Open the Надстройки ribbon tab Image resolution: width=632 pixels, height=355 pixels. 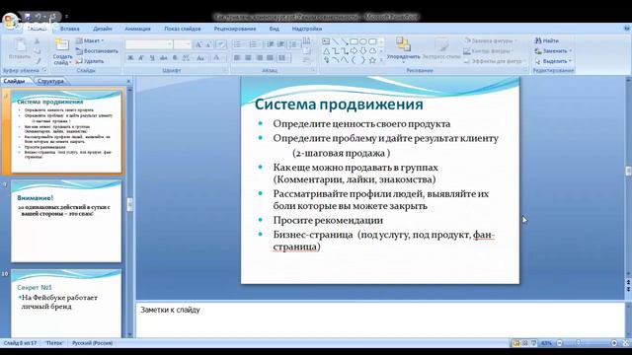(x=307, y=29)
